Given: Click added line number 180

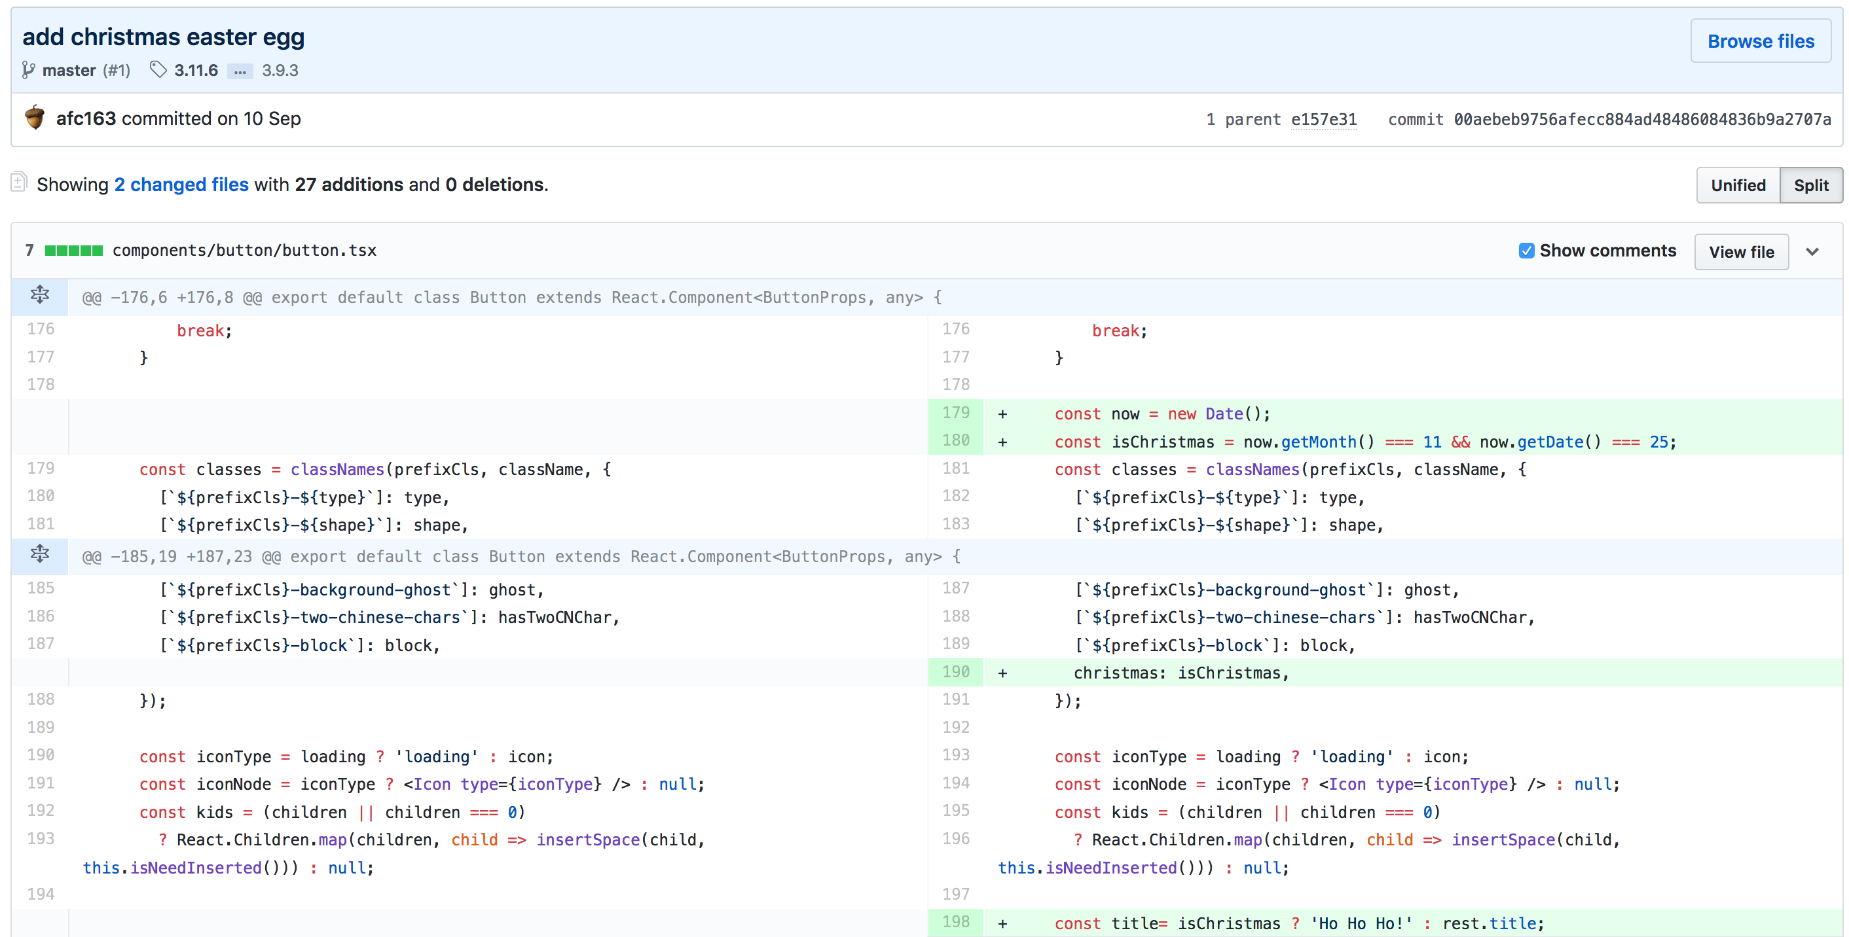Looking at the screenshot, I should [955, 440].
